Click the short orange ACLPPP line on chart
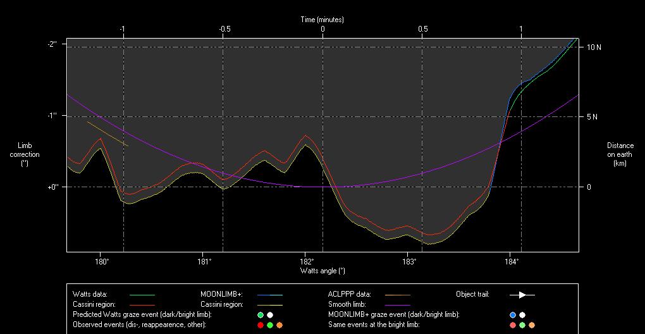 (x=107, y=133)
